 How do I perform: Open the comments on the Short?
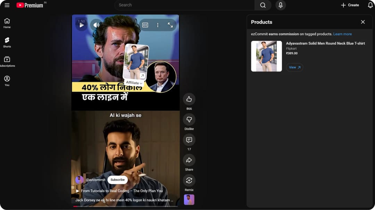(189, 140)
